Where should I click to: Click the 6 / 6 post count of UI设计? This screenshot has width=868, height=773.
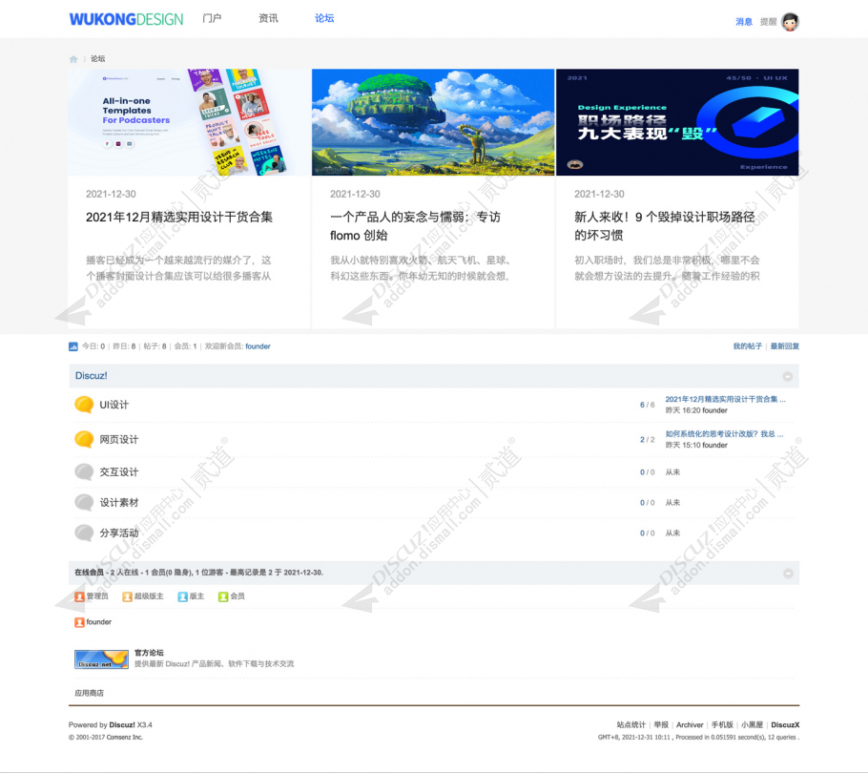pos(647,405)
